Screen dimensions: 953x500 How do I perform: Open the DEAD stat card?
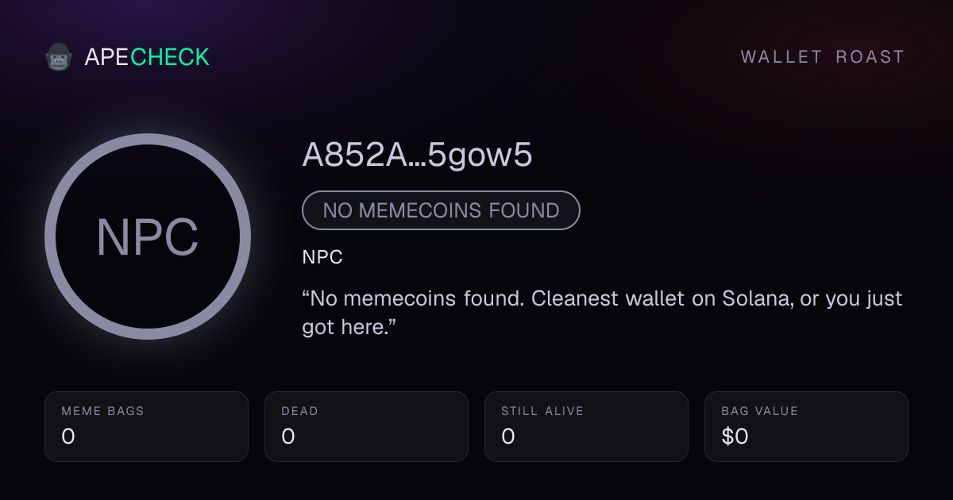coord(366,426)
